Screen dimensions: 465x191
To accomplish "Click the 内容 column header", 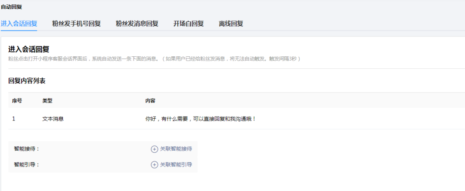I will [x=150, y=101].
